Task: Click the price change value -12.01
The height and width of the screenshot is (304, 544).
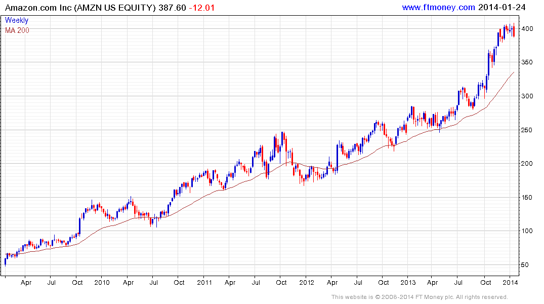Action: [201, 8]
